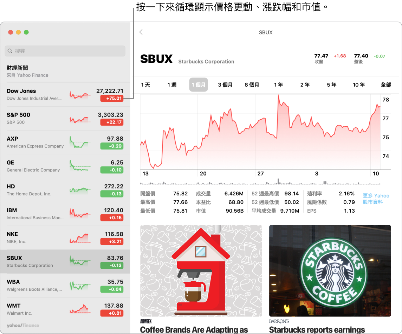
Task: Toggle AXP -0.29 change badge
Action: pyautogui.click(x=112, y=146)
